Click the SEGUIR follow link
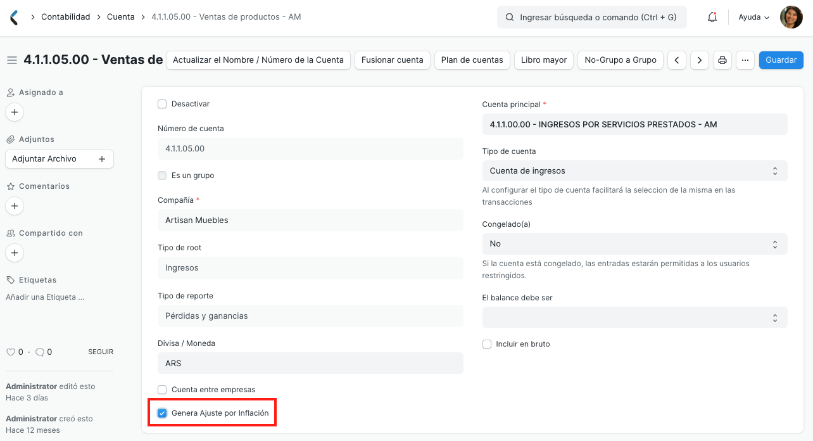This screenshot has width=813, height=441. point(101,352)
